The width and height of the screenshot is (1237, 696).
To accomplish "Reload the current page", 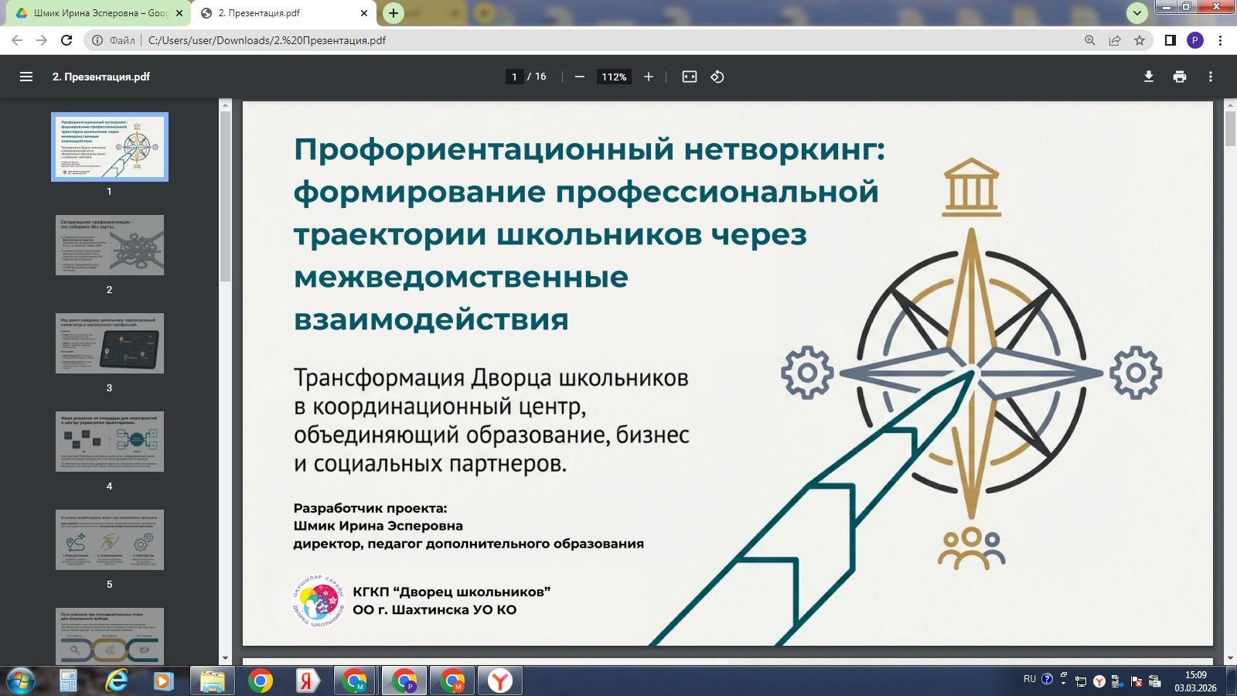I will point(66,40).
